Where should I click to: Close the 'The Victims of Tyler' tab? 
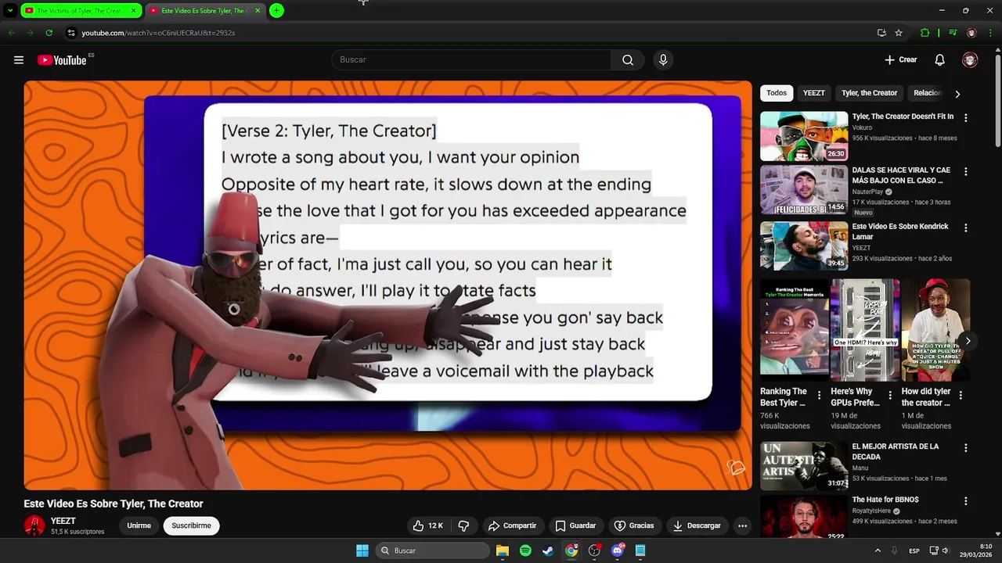(x=134, y=11)
